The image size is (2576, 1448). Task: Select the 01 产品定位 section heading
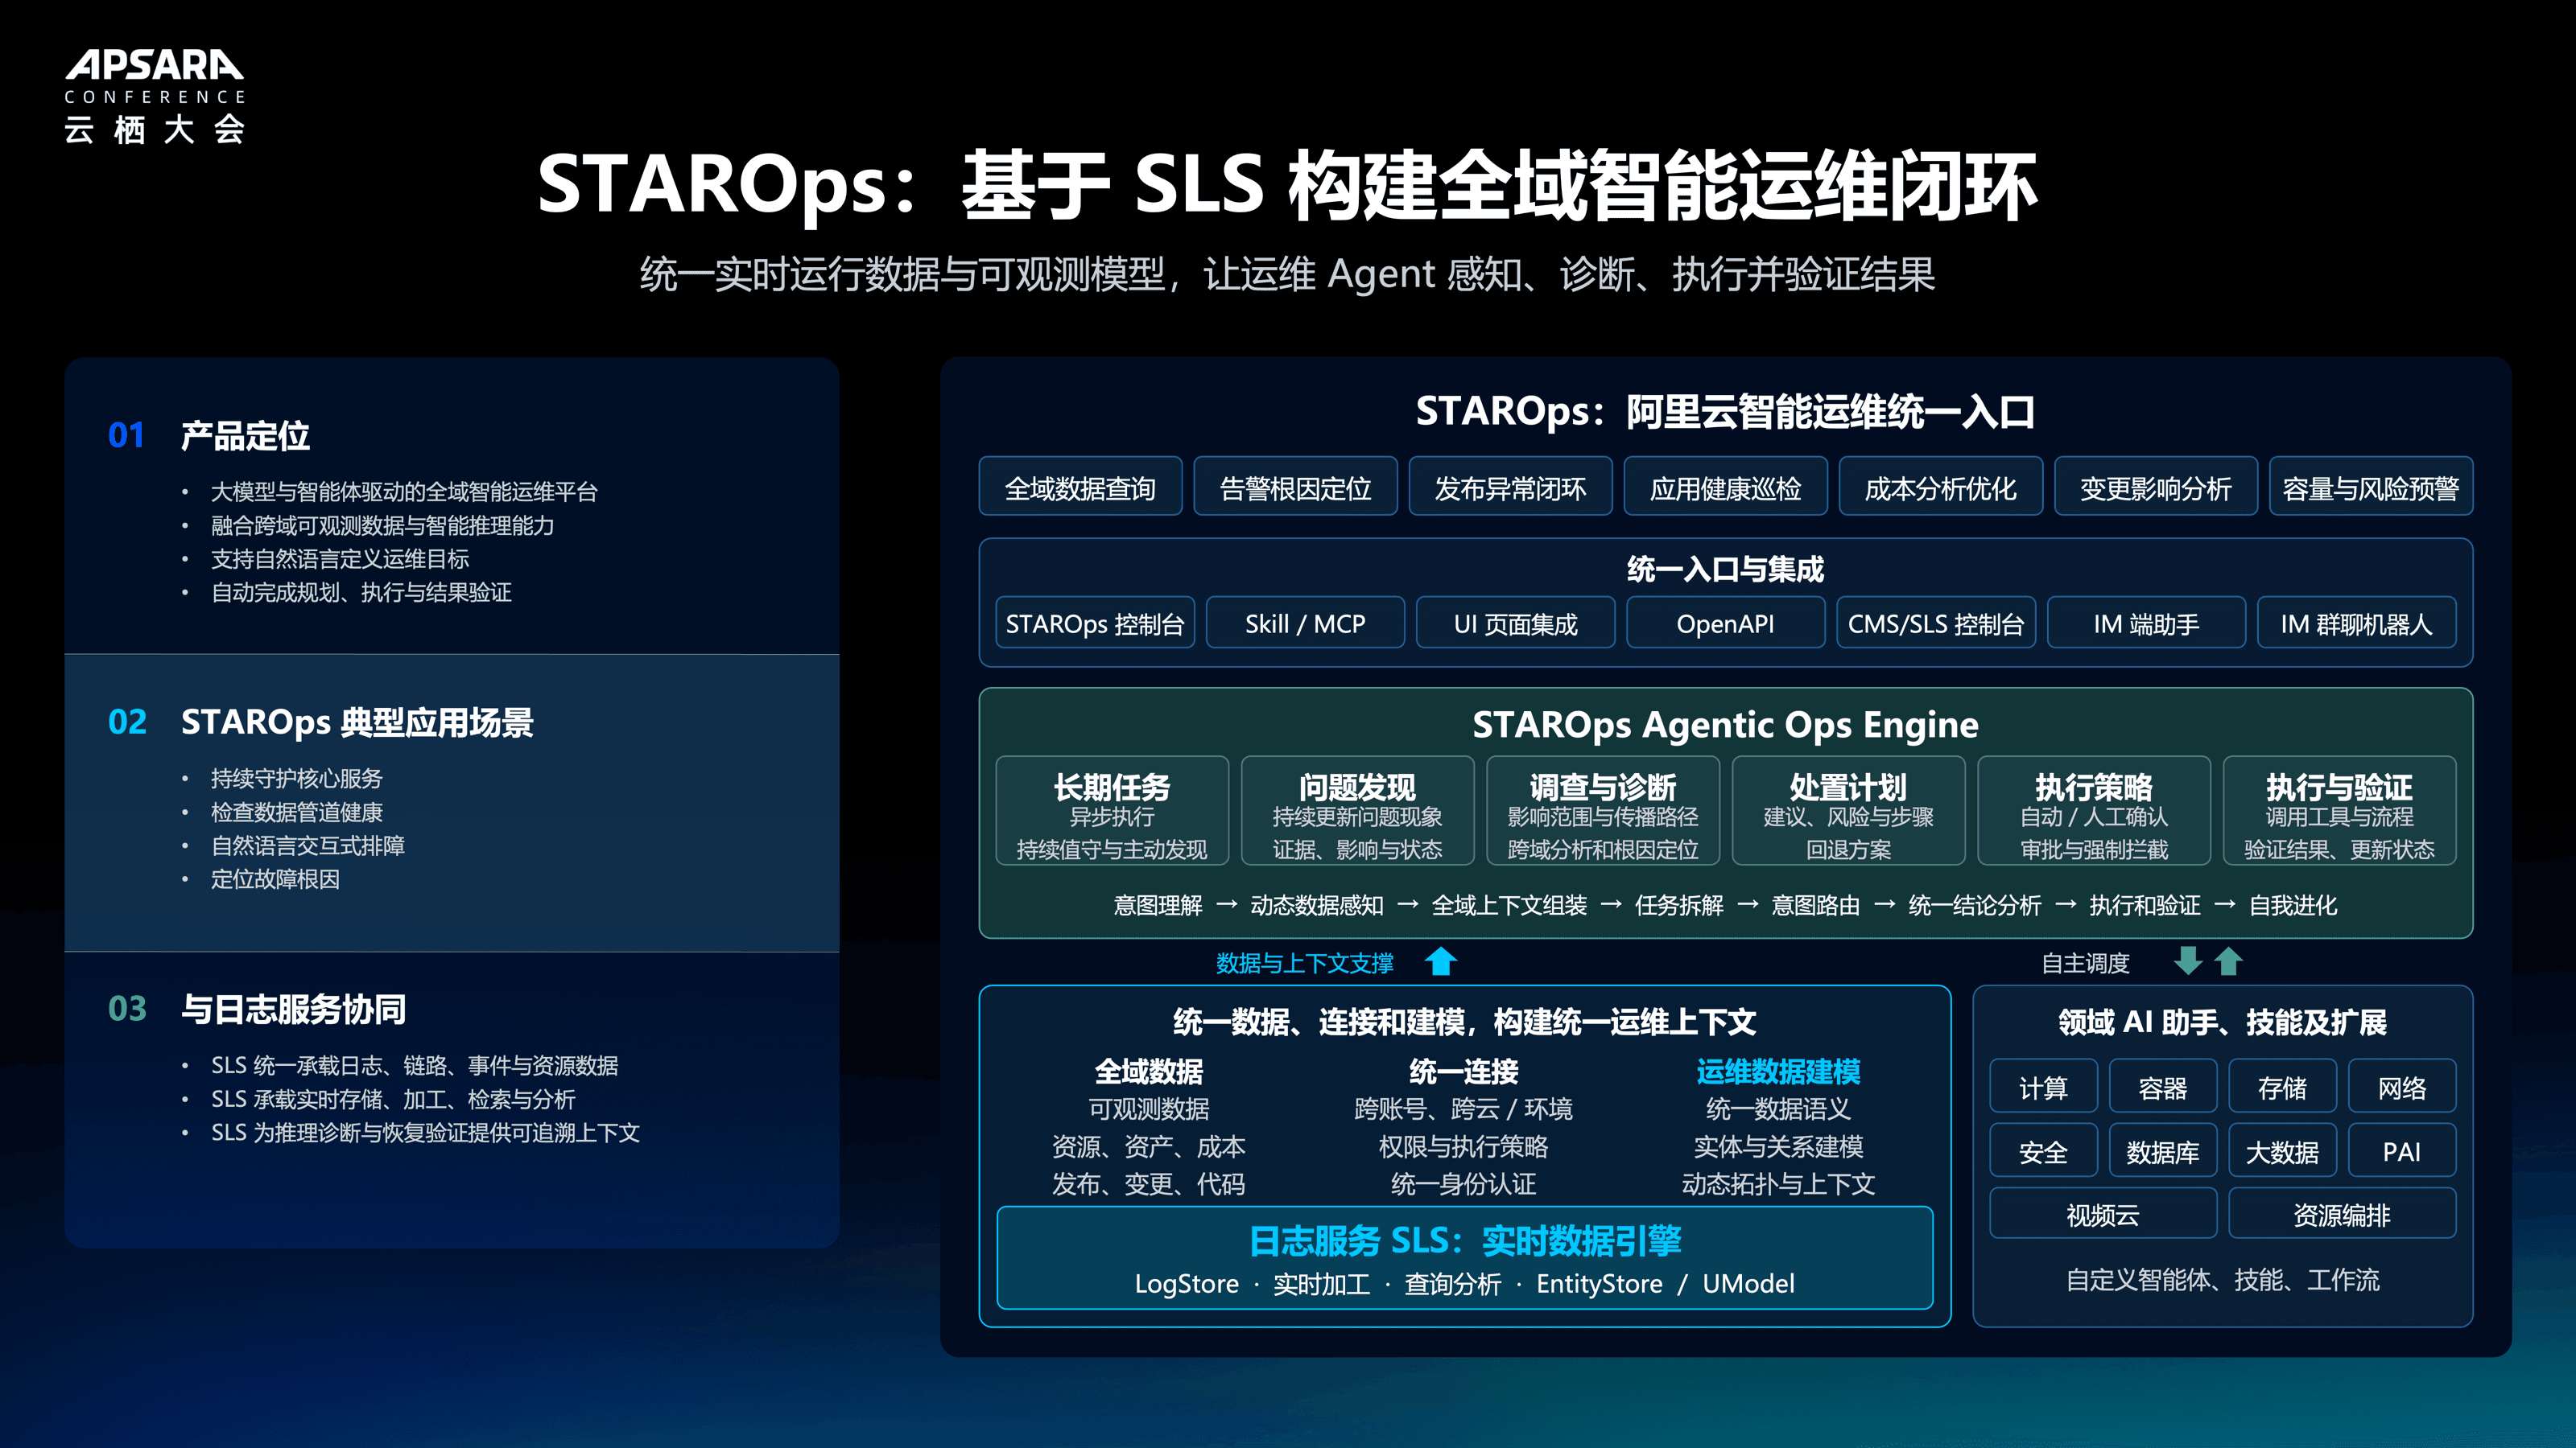[x=209, y=436]
